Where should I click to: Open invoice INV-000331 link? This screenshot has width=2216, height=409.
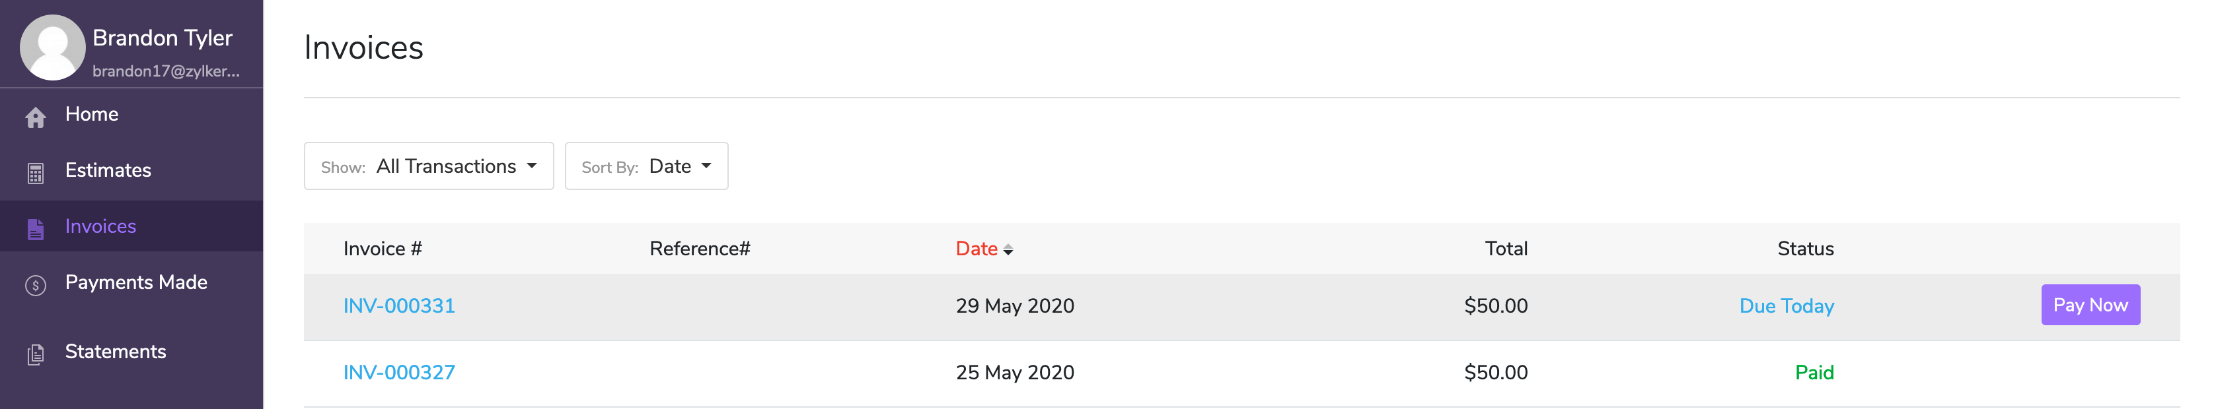point(399,306)
